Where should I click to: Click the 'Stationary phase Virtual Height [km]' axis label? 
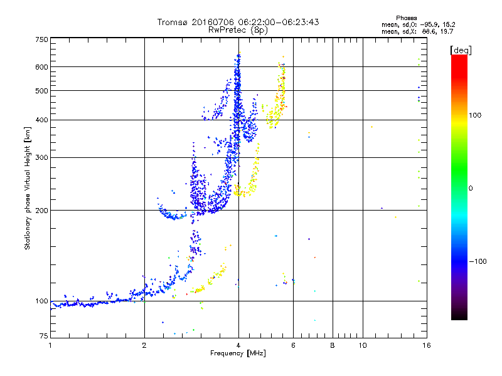[28, 189]
